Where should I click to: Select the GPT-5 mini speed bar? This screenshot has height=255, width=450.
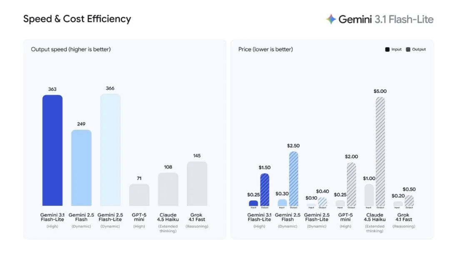[x=139, y=195]
